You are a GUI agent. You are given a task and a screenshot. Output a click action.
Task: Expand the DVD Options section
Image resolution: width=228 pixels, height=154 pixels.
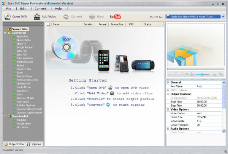[x=168, y=90]
